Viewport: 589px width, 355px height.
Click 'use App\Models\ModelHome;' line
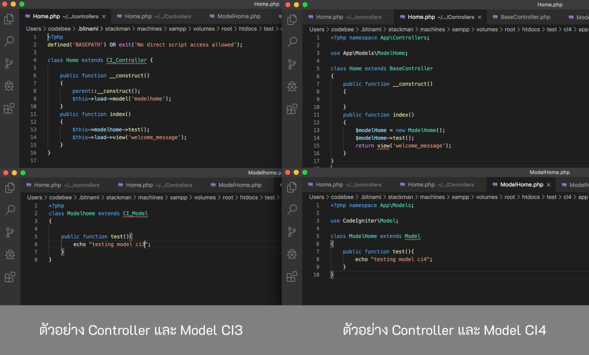pyautogui.click(x=369, y=53)
